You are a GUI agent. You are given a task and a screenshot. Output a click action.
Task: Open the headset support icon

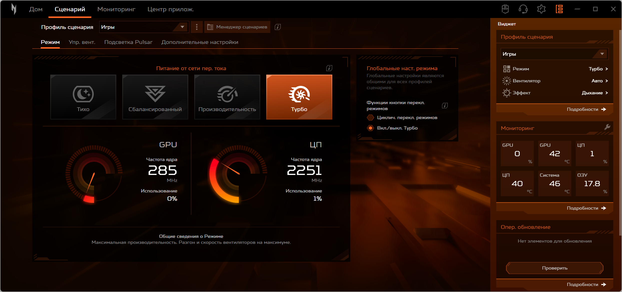pyautogui.click(x=523, y=9)
